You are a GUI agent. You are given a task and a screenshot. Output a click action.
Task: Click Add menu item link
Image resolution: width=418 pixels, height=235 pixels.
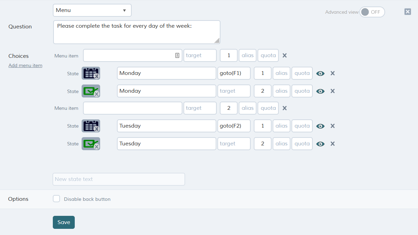25,65
